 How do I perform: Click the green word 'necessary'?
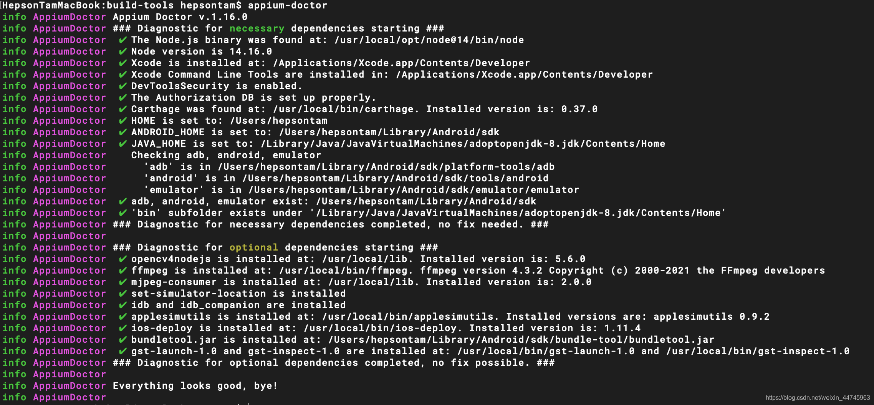pos(257,29)
